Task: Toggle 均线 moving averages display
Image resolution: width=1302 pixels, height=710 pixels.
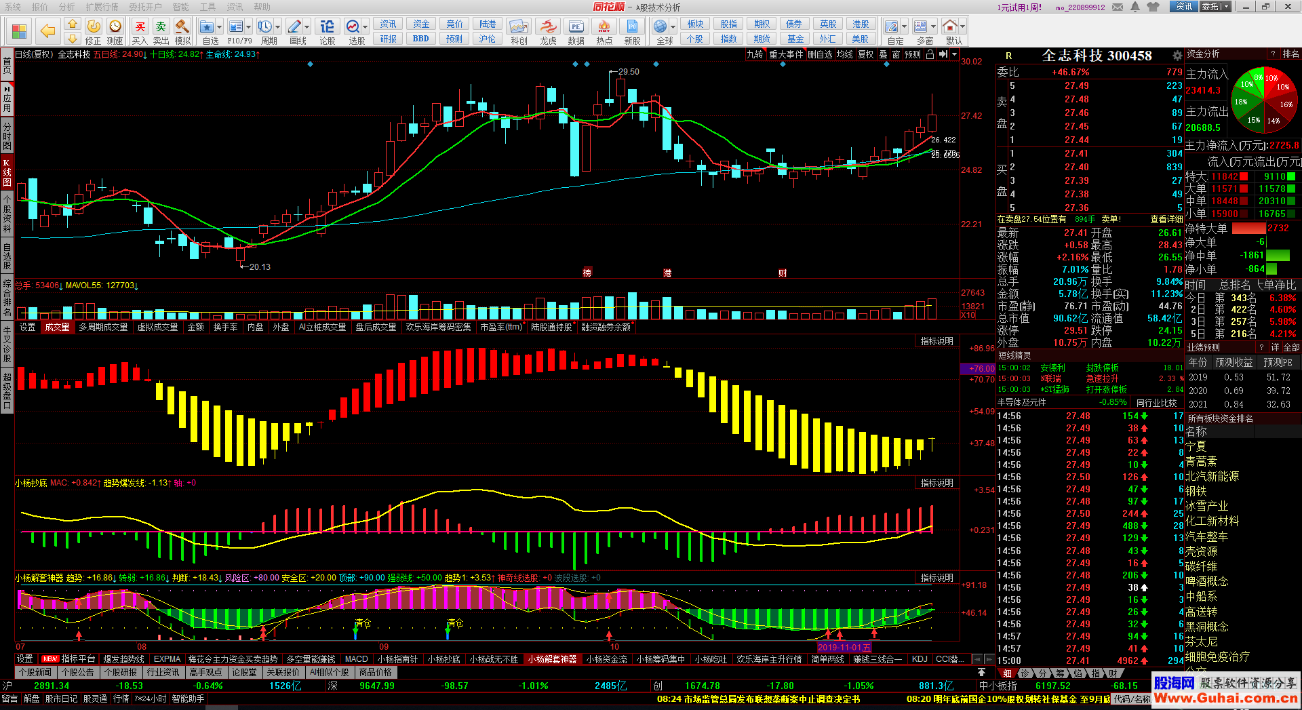Action: point(845,54)
